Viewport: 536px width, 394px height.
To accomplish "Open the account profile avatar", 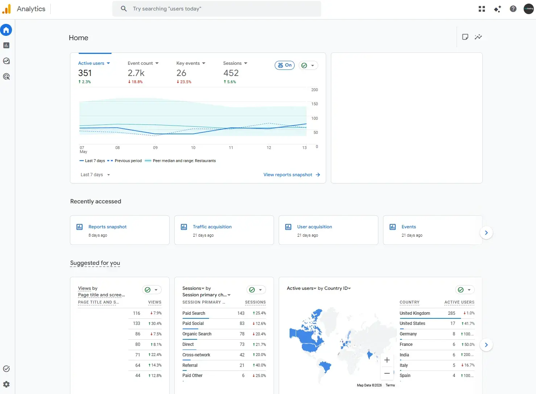I will (x=529, y=9).
